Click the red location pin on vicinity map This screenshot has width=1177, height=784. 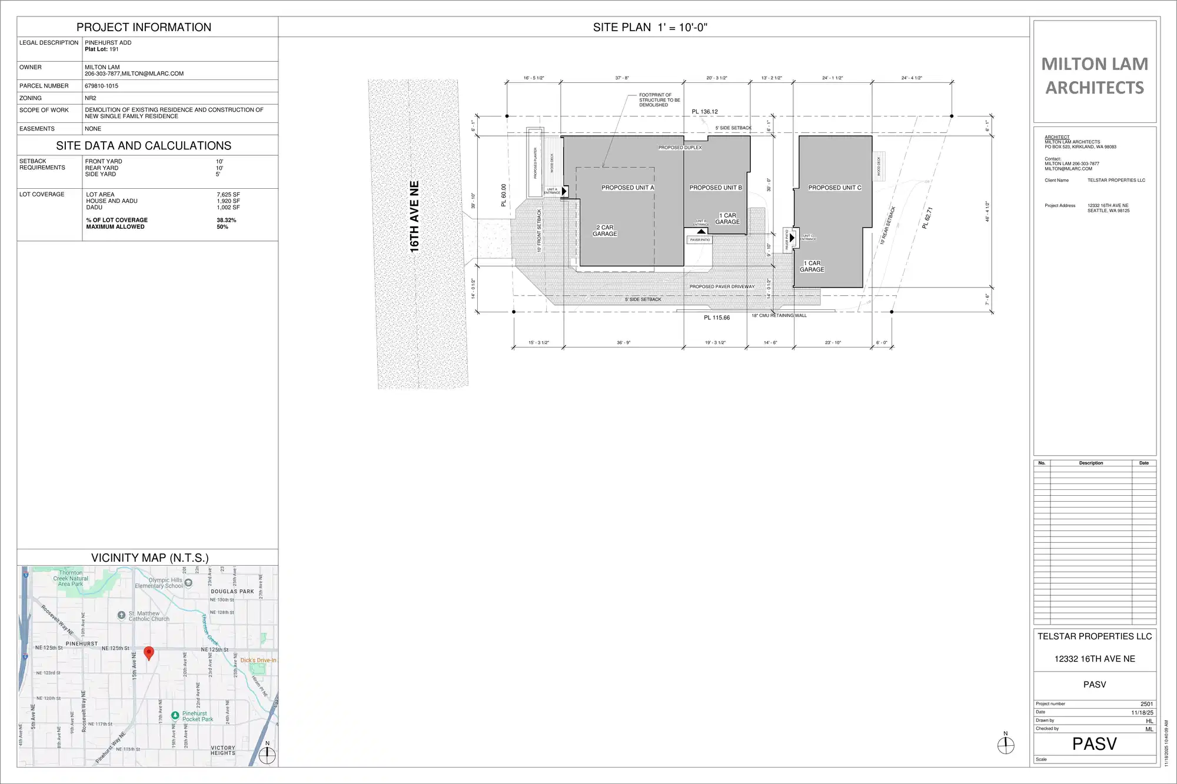click(149, 653)
